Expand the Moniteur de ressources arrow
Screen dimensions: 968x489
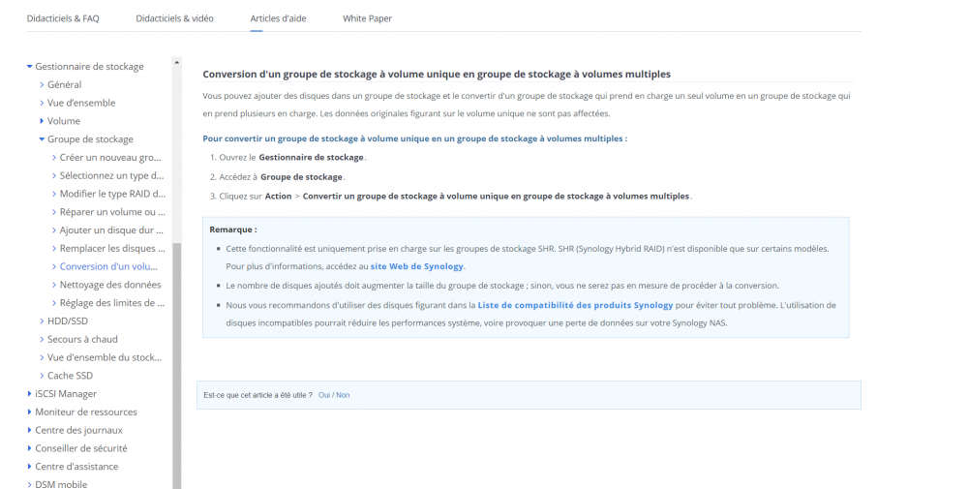tap(30, 413)
